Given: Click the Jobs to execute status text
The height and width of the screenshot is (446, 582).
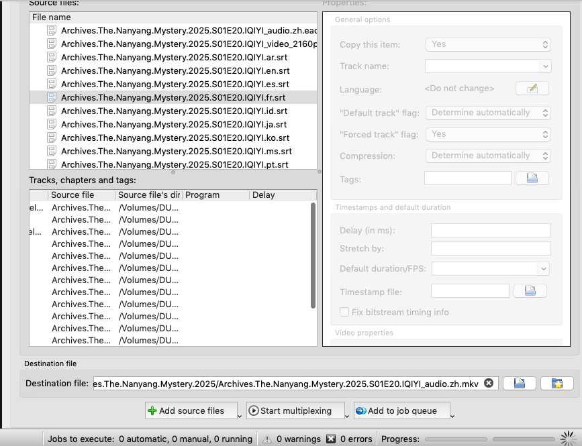Looking at the screenshot, I should [150, 439].
